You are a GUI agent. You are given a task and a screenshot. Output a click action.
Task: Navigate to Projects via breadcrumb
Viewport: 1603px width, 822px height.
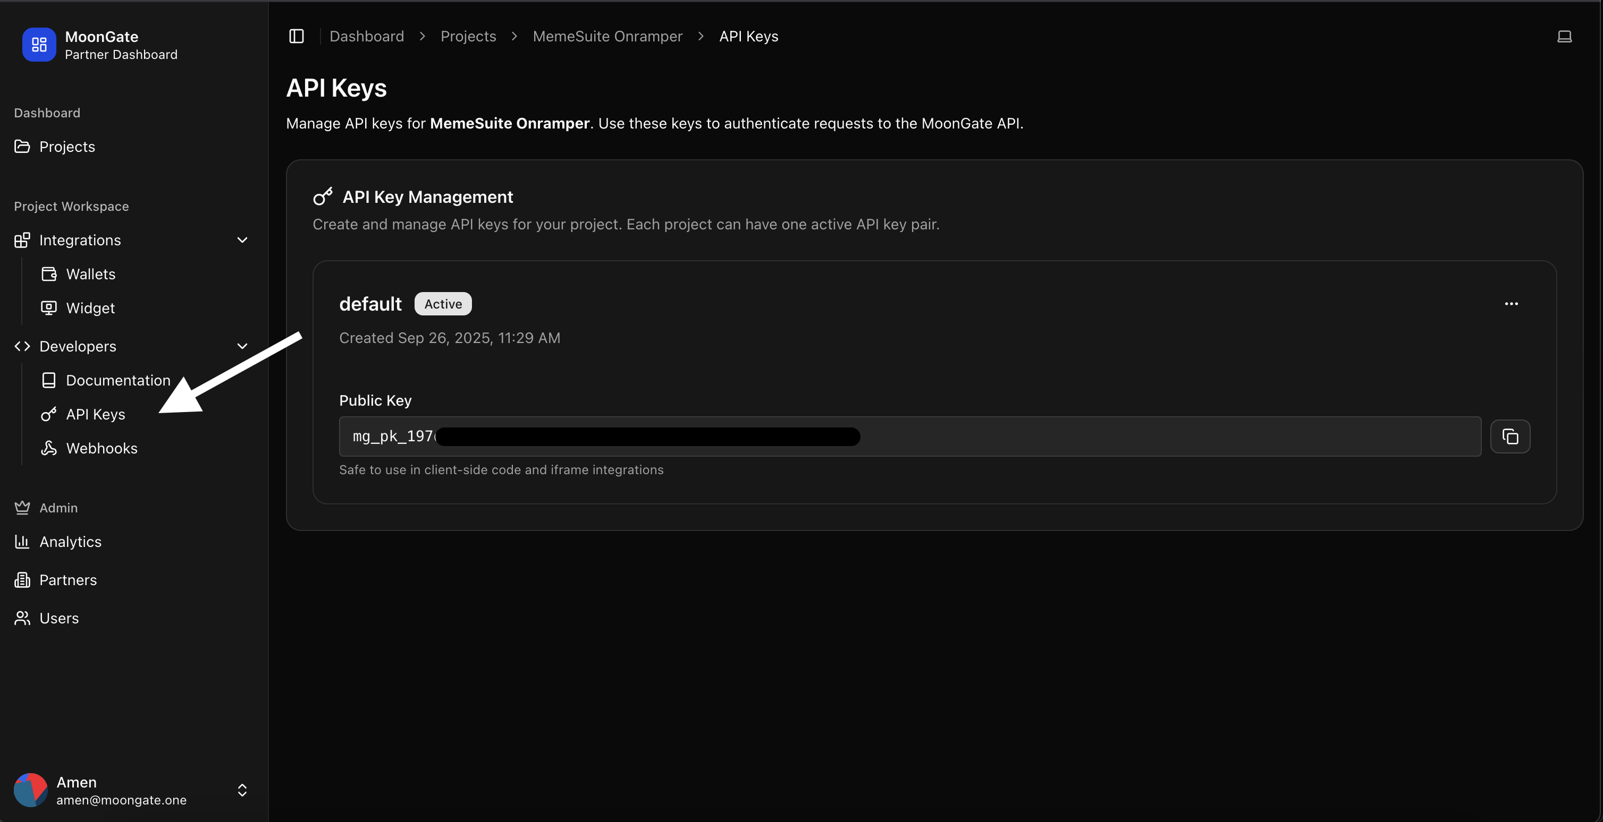(468, 36)
